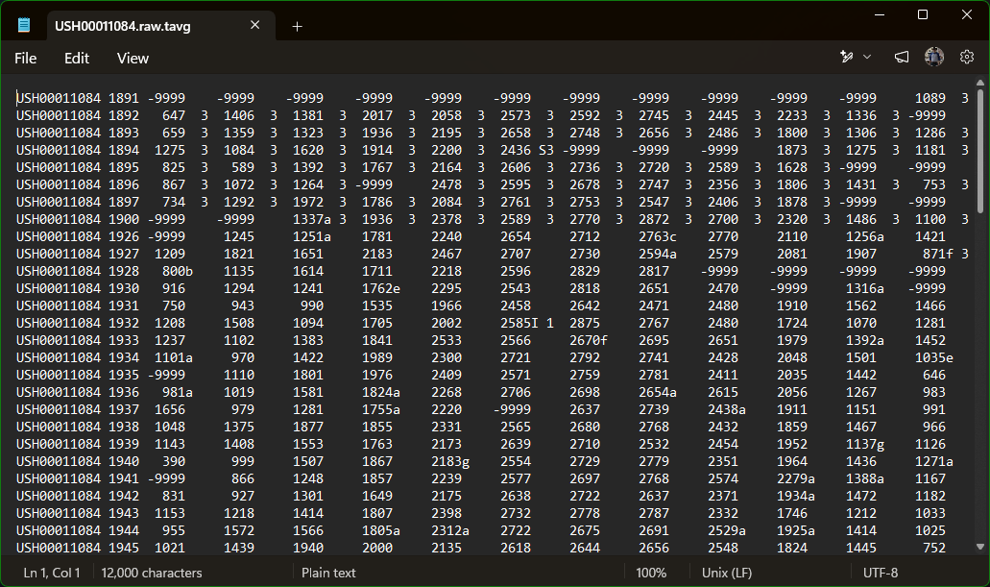Click the 12,000 characters status entry

click(x=152, y=573)
